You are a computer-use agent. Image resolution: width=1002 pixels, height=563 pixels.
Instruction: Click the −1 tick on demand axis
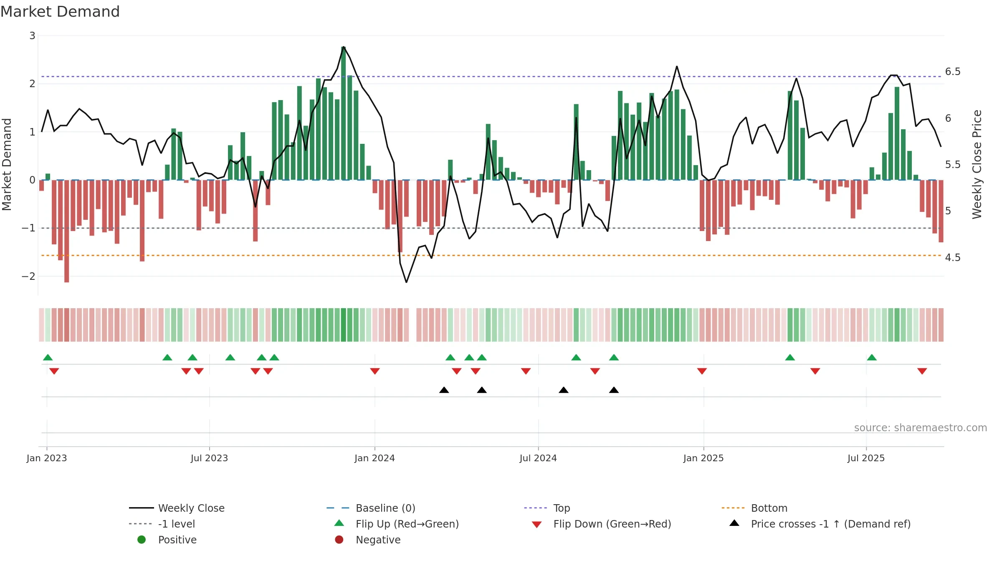coord(28,228)
